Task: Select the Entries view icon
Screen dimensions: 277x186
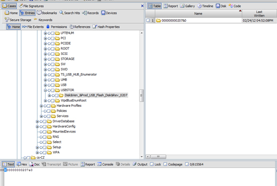Action: [27, 13]
